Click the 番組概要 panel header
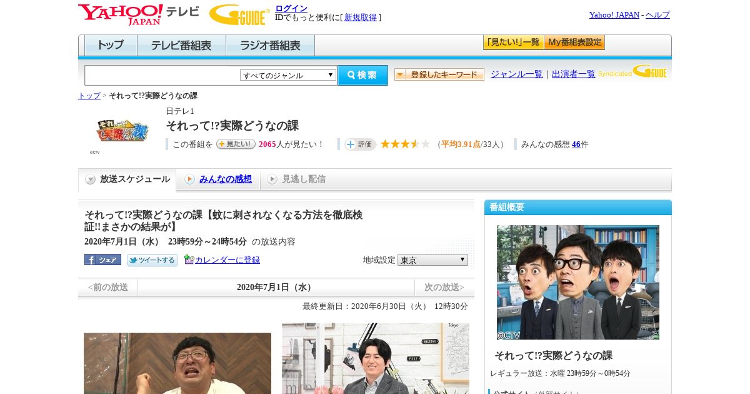750x394 pixels. point(578,207)
